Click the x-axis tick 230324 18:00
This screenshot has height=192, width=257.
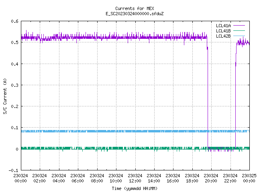click(x=192, y=178)
